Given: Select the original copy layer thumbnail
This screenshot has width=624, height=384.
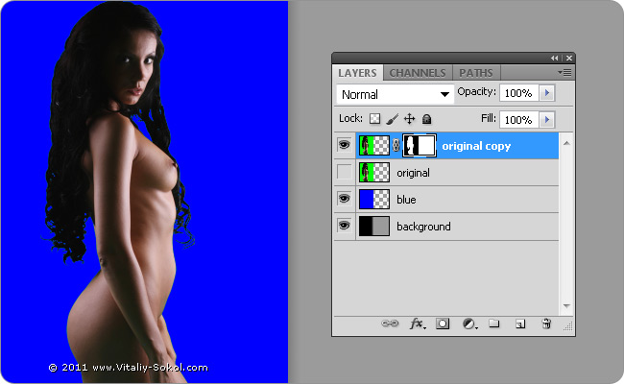Looking at the screenshot, I should (x=374, y=145).
